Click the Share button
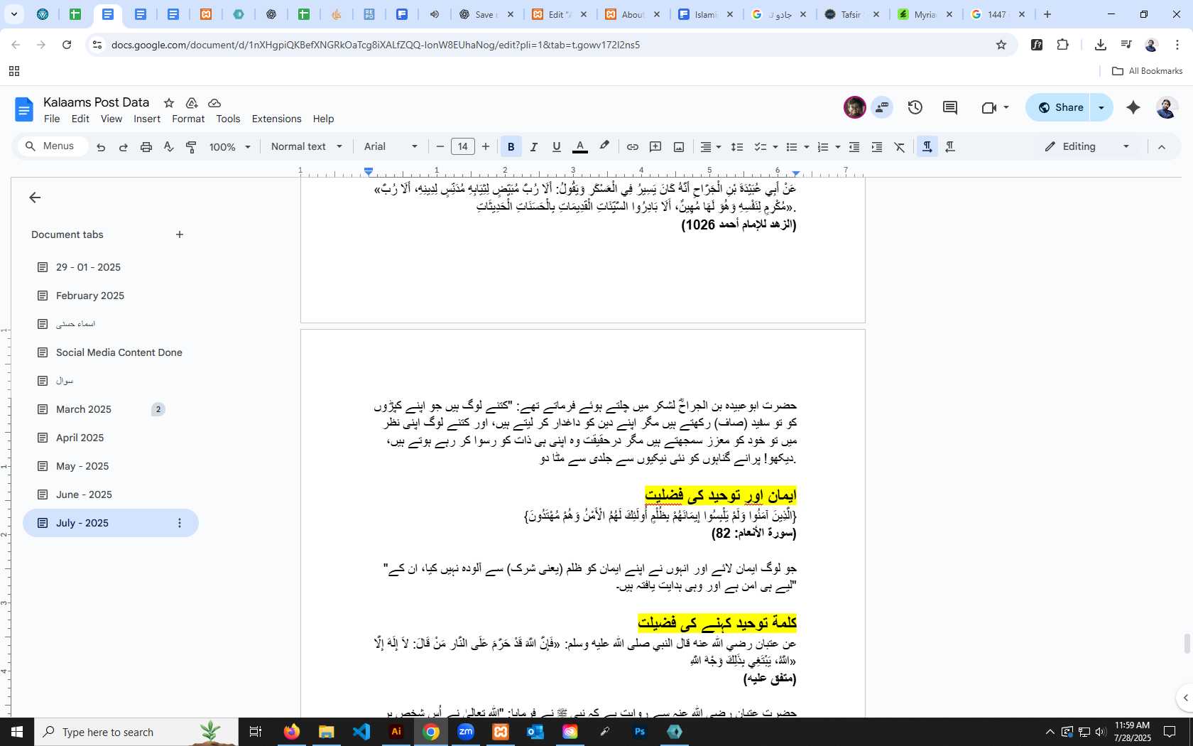 click(x=1057, y=107)
